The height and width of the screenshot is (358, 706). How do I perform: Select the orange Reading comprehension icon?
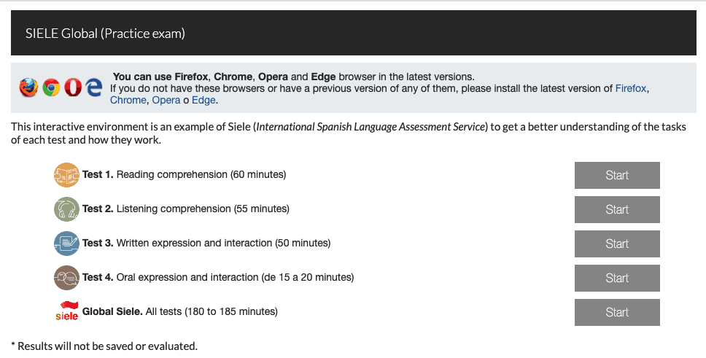66,175
